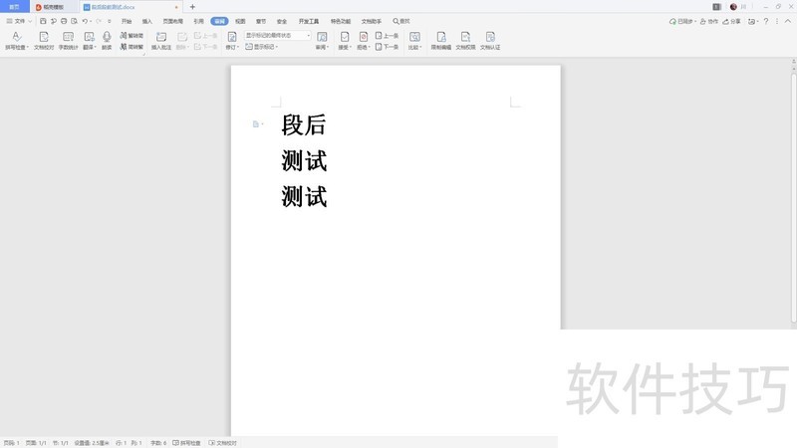
Task: Click 文档校对 in the status bar
Action: pyautogui.click(x=222, y=443)
